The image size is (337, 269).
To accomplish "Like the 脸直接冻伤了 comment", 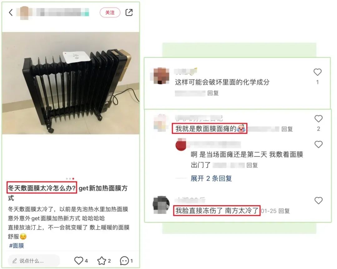I will [x=319, y=201].
